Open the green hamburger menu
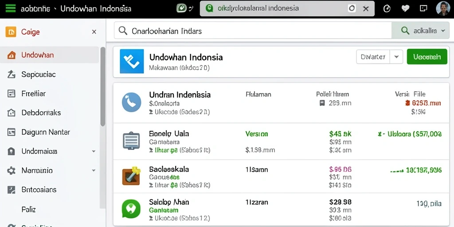454x227 pixels. tap(11, 8)
